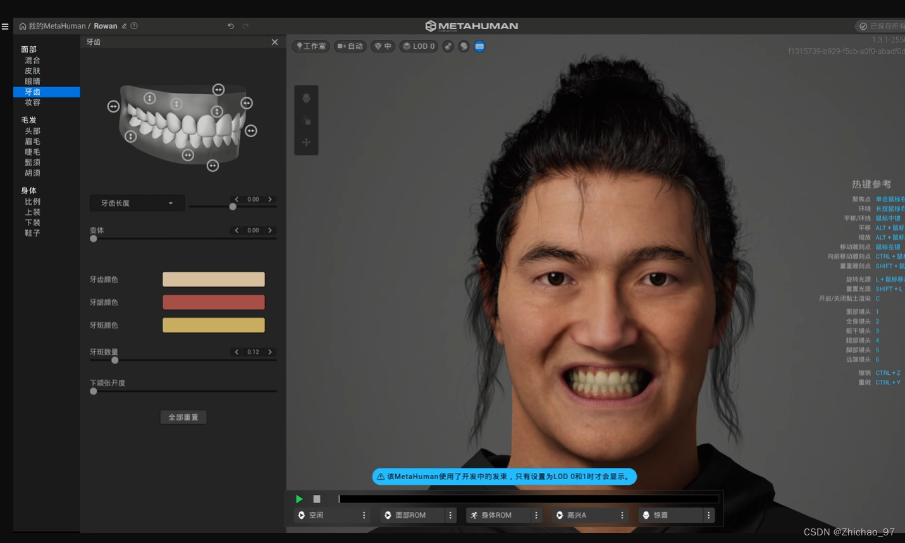Select the move cross-arrows tool icon
The width and height of the screenshot is (905, 543).
tap(306, 142)
